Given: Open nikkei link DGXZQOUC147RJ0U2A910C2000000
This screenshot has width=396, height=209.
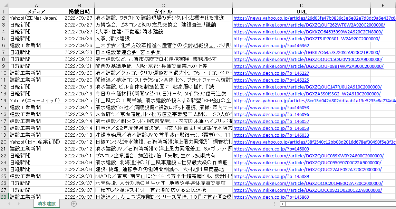Looking at the screenshot, I should (x=307, y=87).
